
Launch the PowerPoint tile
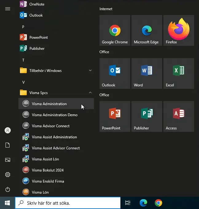(x=115, y=116)
